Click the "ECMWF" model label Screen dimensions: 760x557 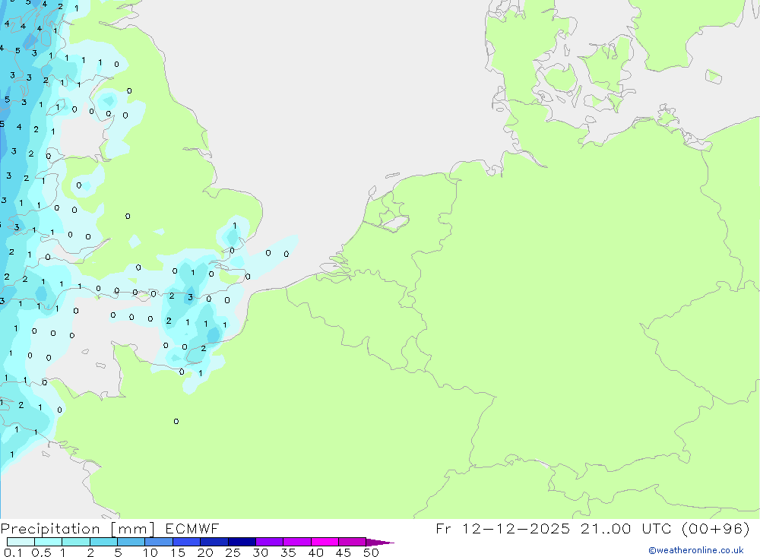[192, 528]
